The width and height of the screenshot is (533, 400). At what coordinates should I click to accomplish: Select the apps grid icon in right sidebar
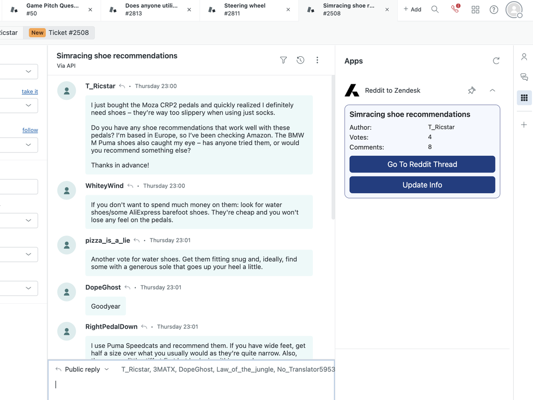coord(524,97)
